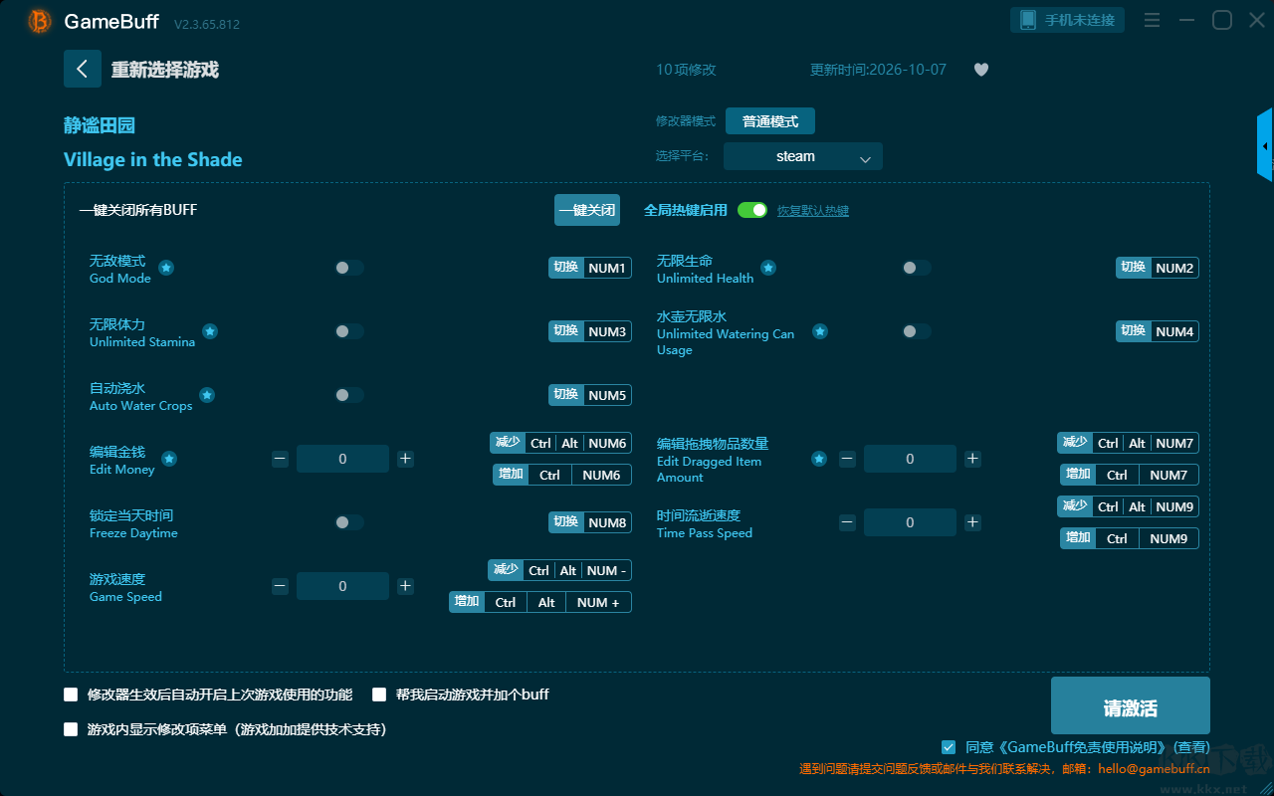This screenshot has width=1274, height=796.
Task: Toggle Freeze Daytime switch
Action: tap(349, 522)
